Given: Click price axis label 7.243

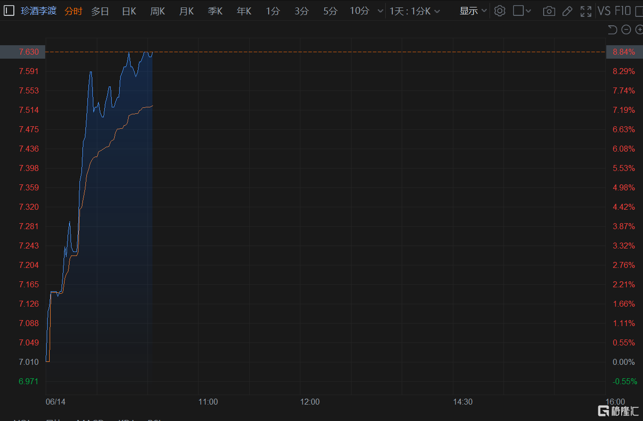Looking at the screenshot, I should 29,246.
